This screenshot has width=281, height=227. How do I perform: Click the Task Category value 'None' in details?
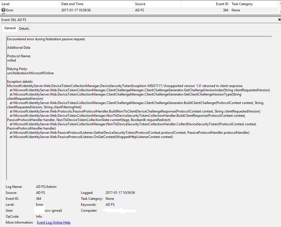click(110, 199)
